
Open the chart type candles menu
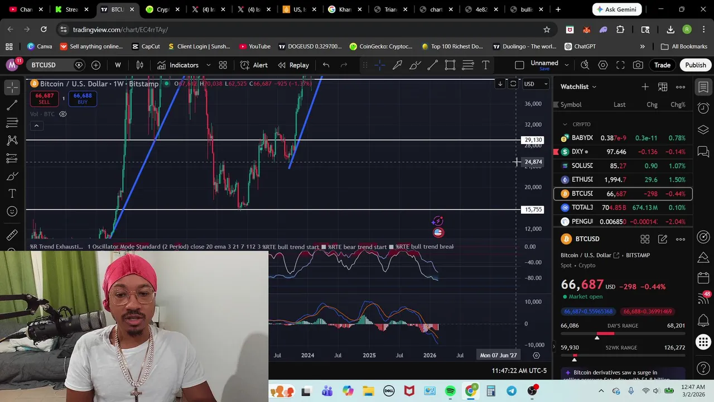[140, 65]
